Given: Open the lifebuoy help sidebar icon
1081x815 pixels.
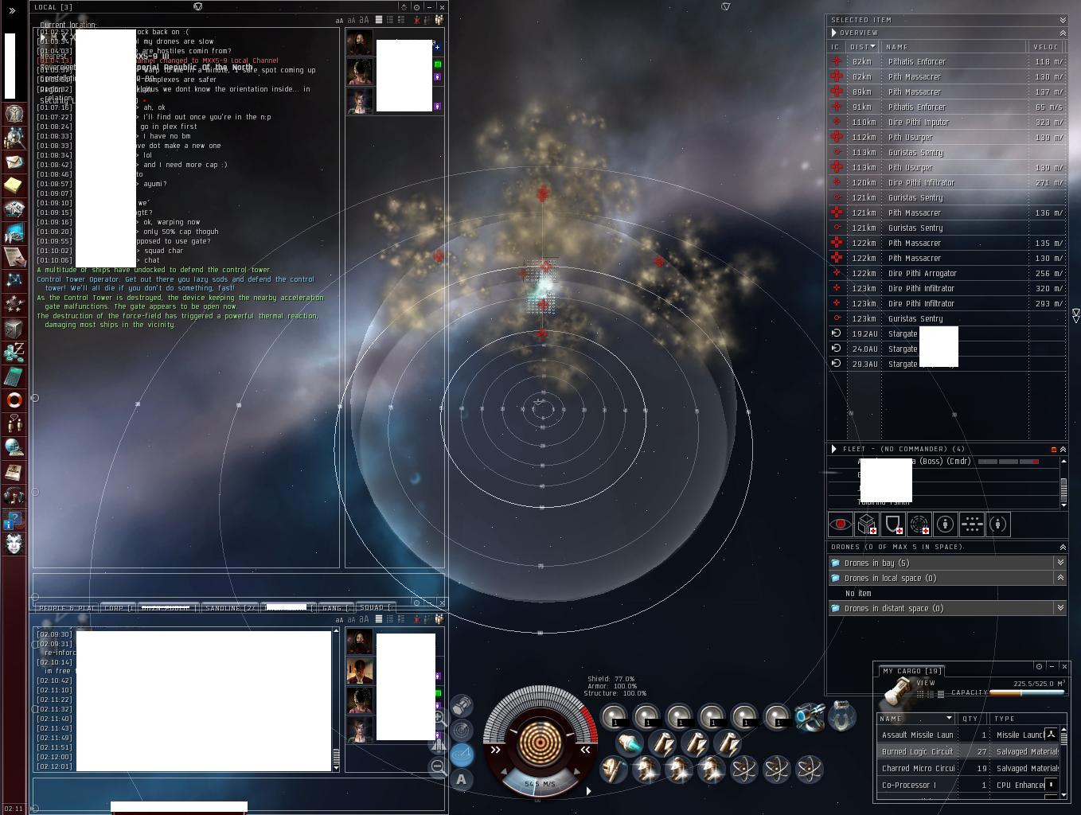Looking at the screenshot, I should [x=14, y=400].
